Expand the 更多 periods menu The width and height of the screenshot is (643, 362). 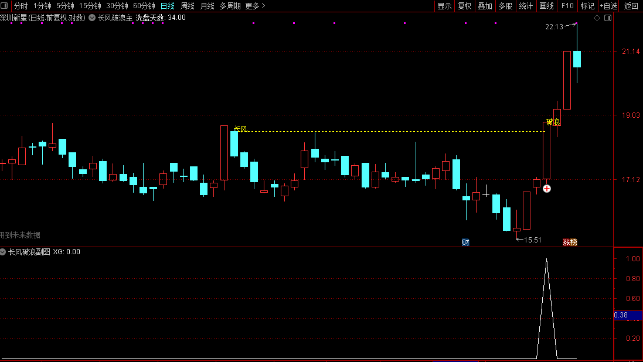click(255, 6)
